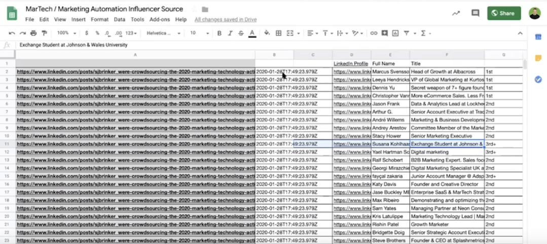Viewport: 547px width, 244px height.
Task: Open the Google account avatar
Action: tap(535, 13)
